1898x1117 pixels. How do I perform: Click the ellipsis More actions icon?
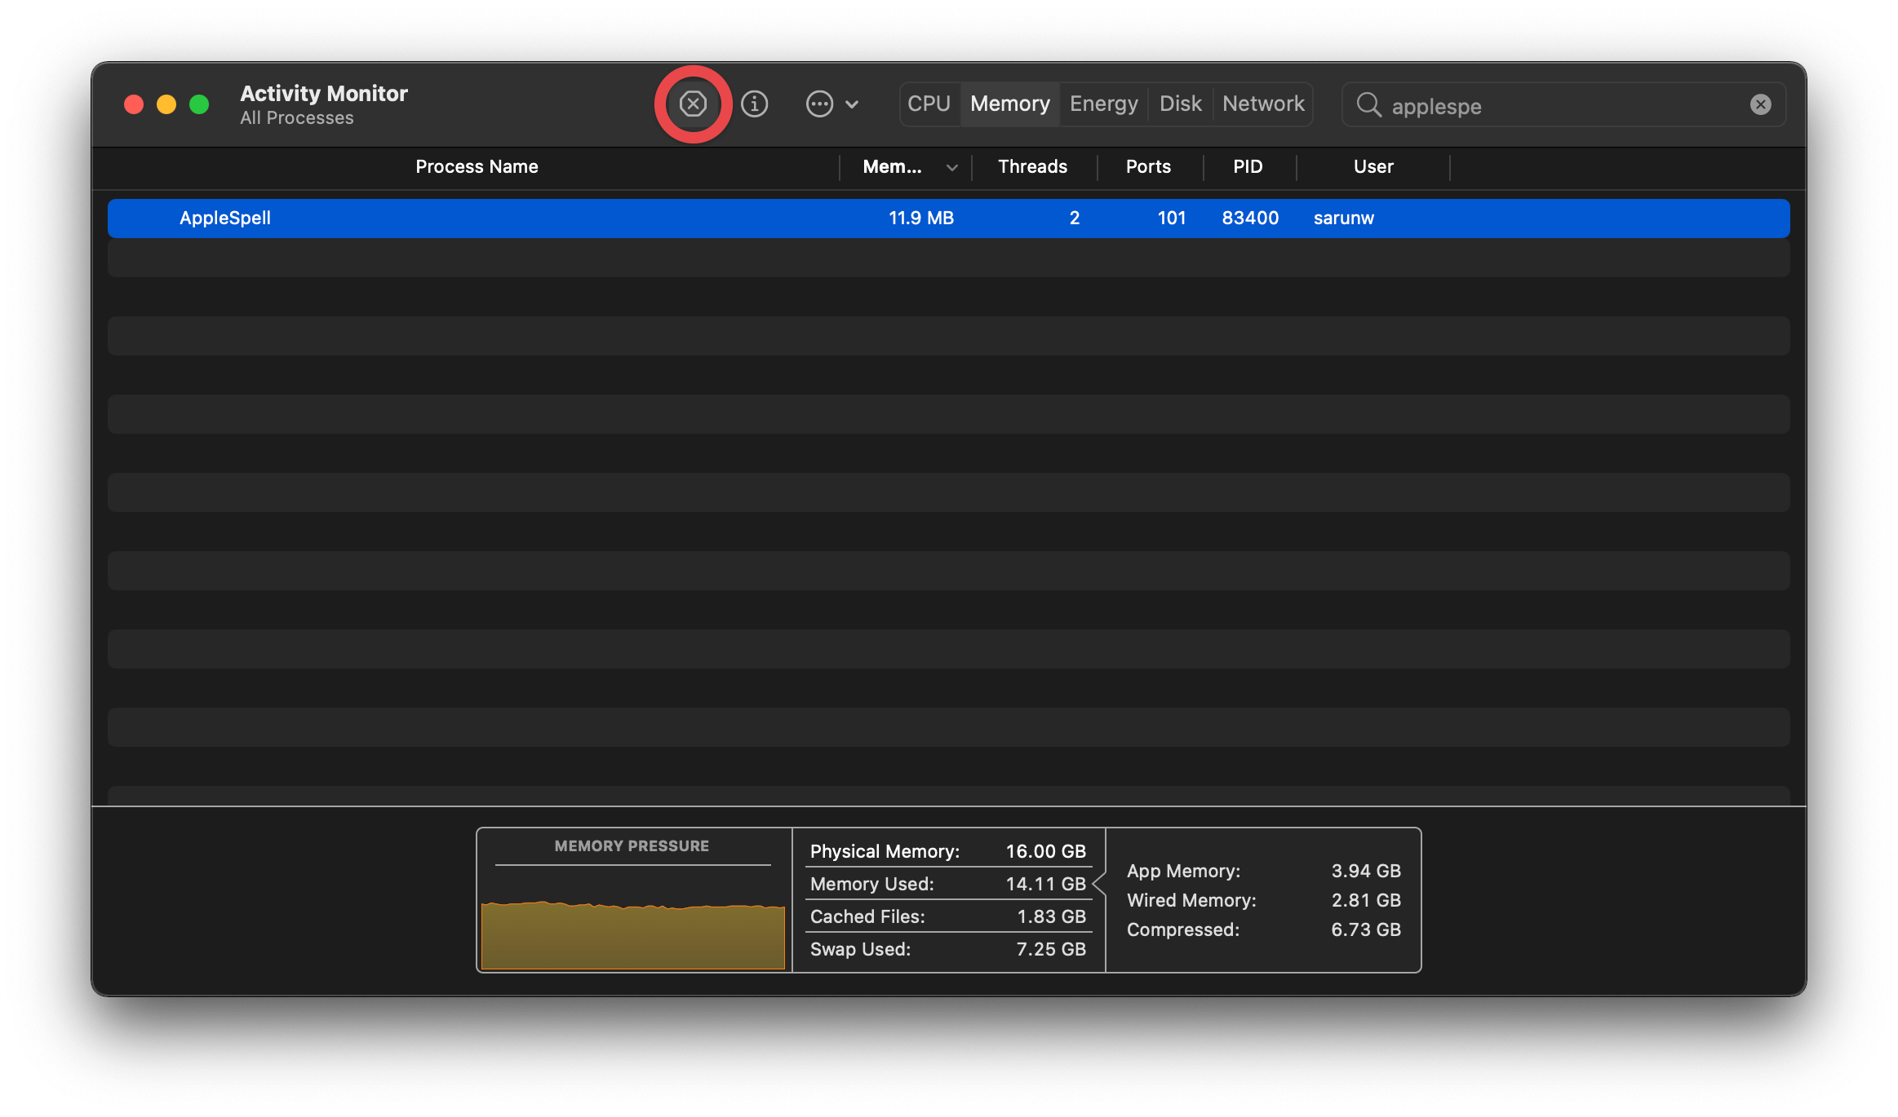[819, 104]
